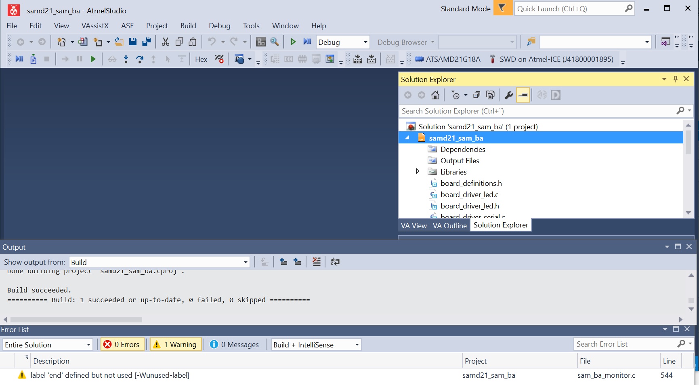
Task: Toggle the 1 Warning filter
Action: click(x=176, y=344)
